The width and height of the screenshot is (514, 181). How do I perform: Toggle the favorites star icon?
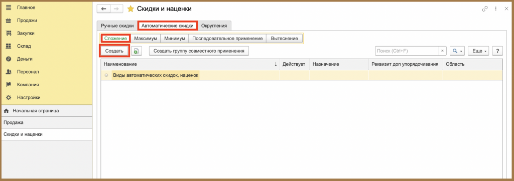coord(131,9)
